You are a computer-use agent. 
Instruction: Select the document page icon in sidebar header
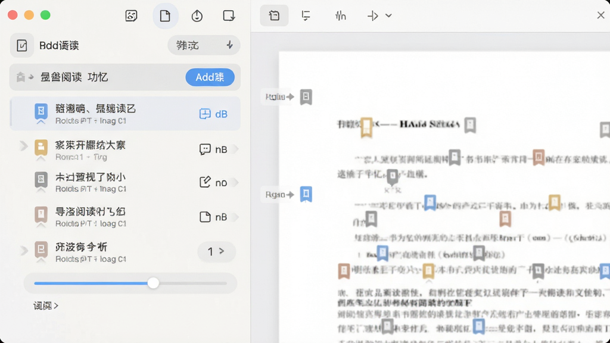coord(166,16)
